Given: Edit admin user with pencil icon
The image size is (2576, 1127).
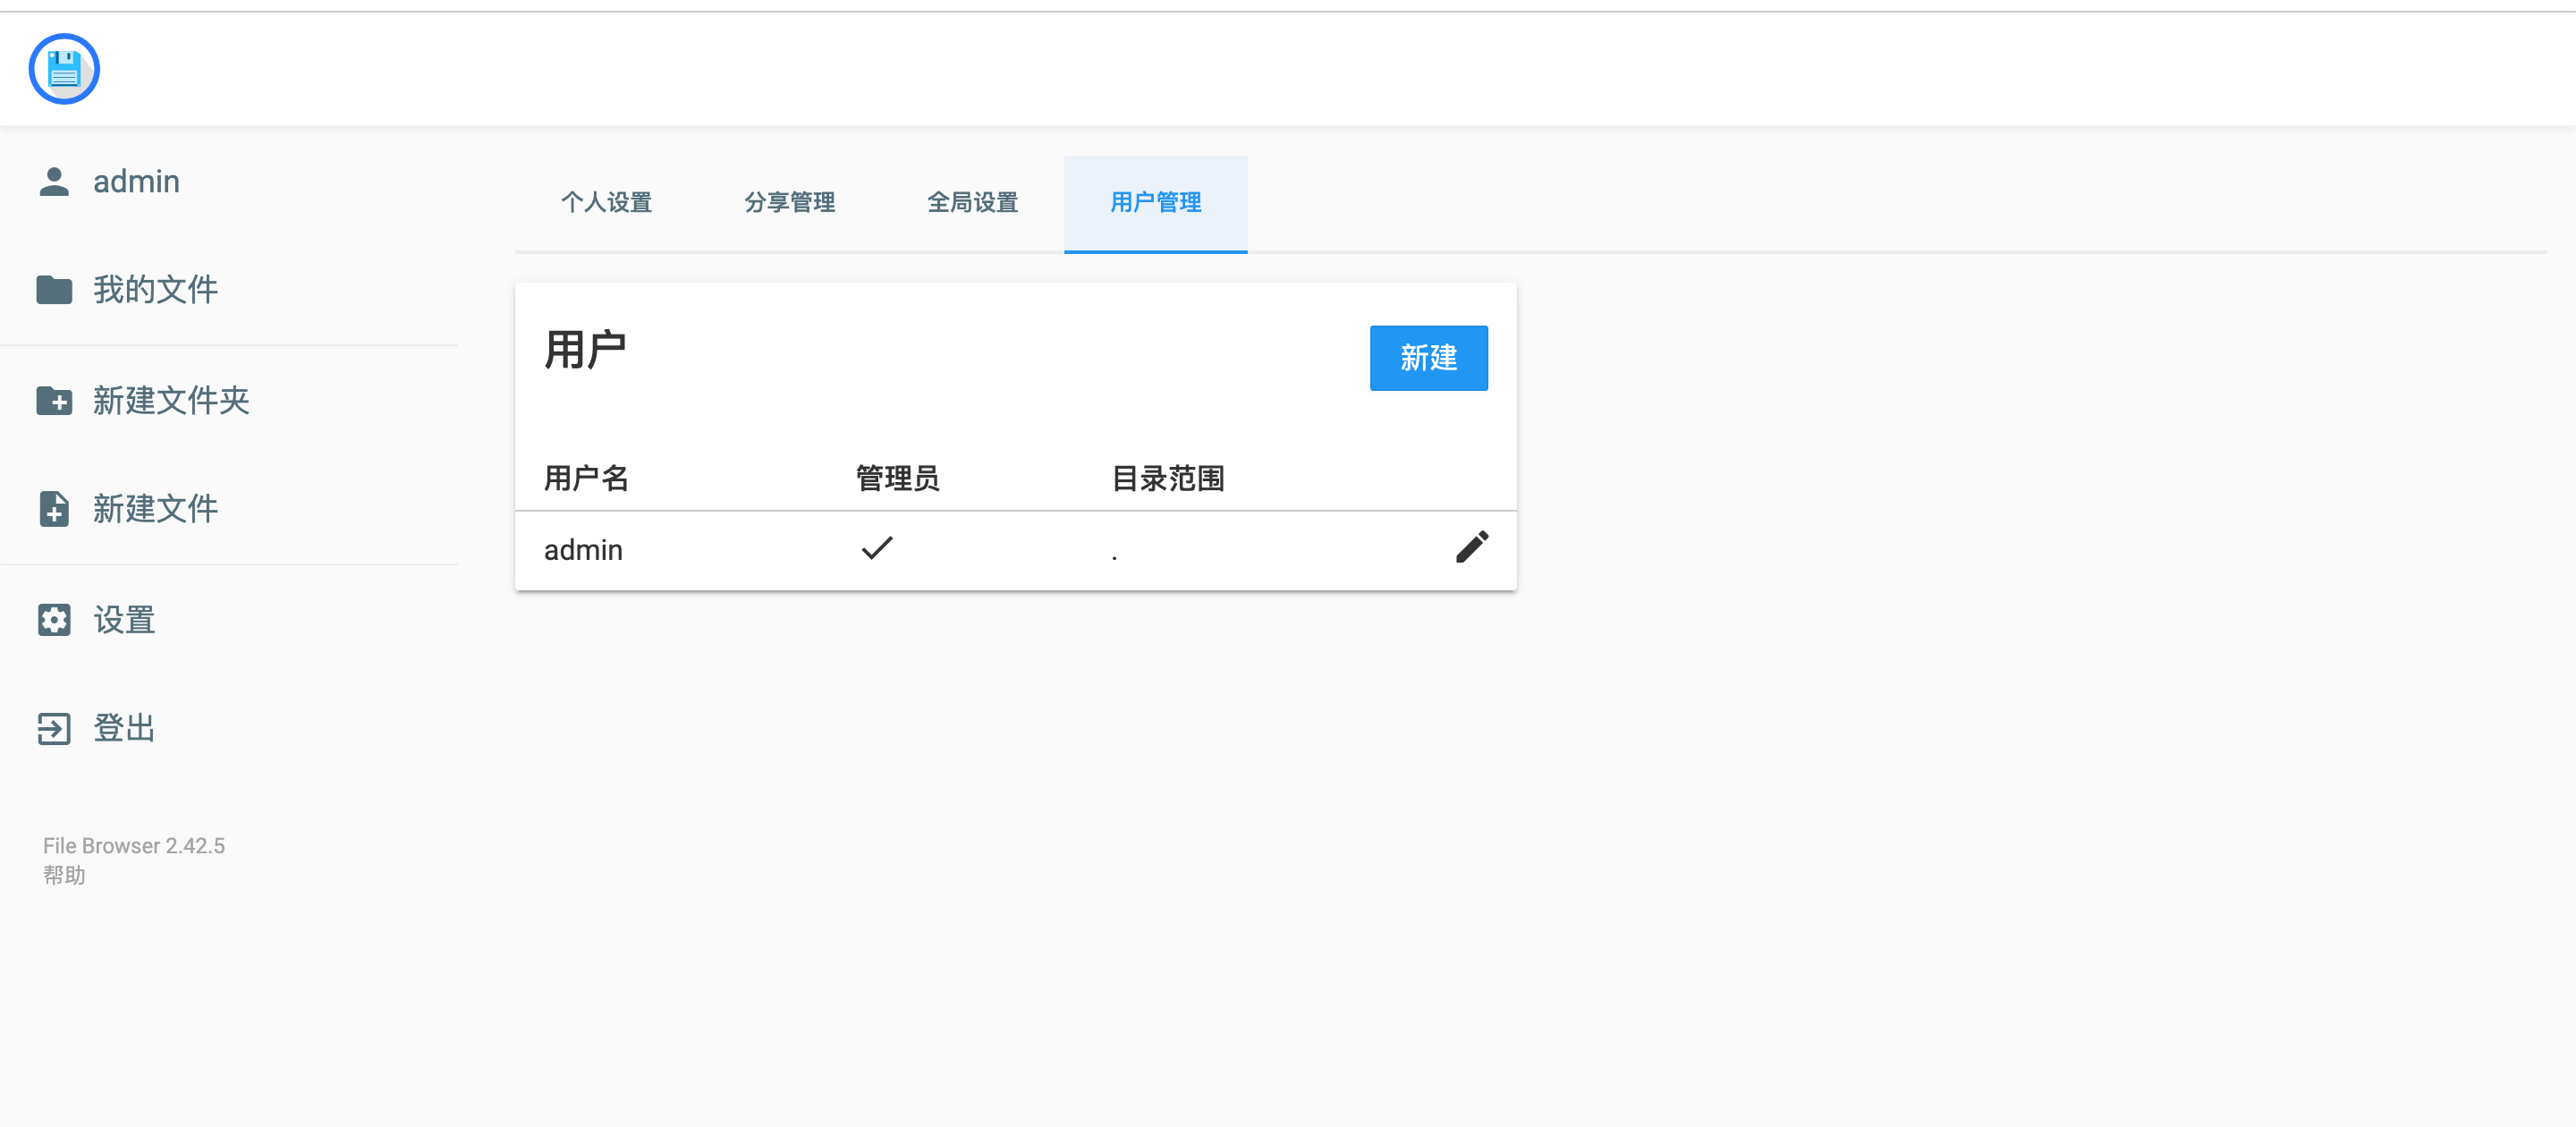Looking at the screenshot, I should (x=1471, y=547).
